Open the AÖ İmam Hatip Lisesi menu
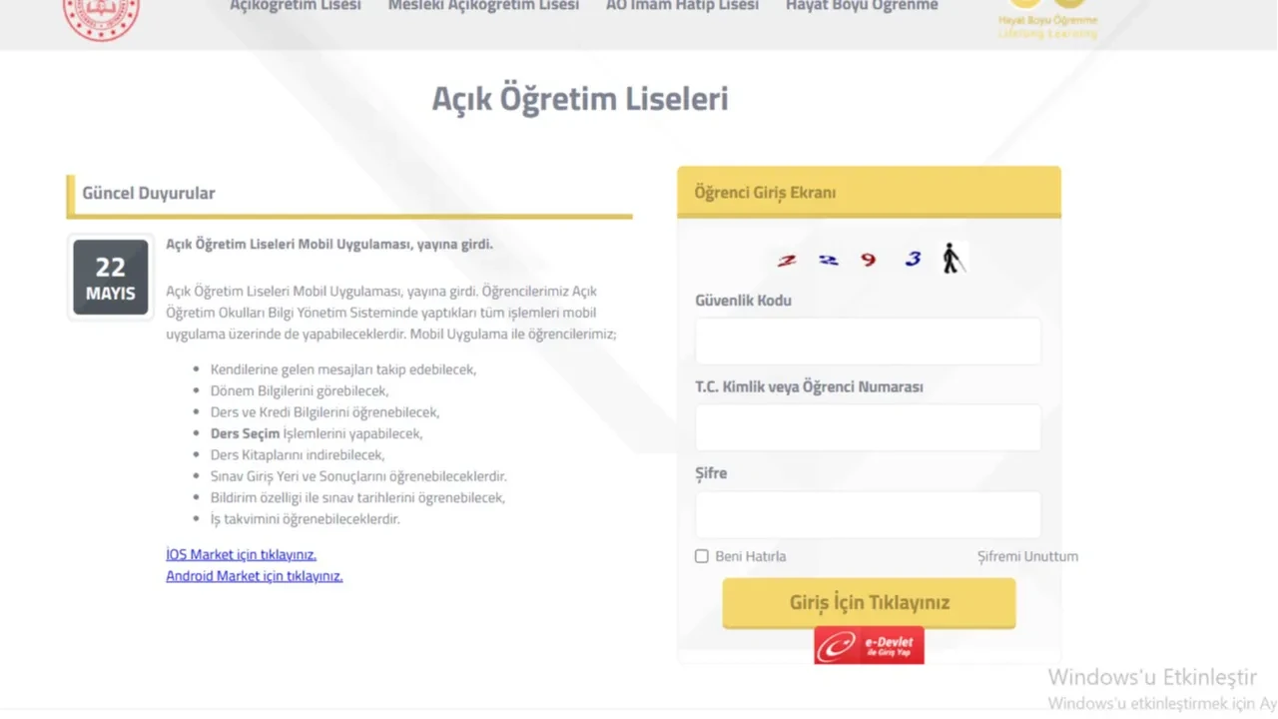Screen dimensions: 1278x719 pyautogui.click(x=682, y=6)
